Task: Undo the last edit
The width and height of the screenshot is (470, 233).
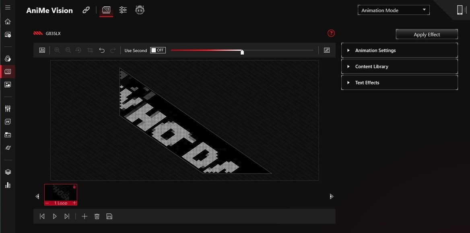Action: click(102, 50)
